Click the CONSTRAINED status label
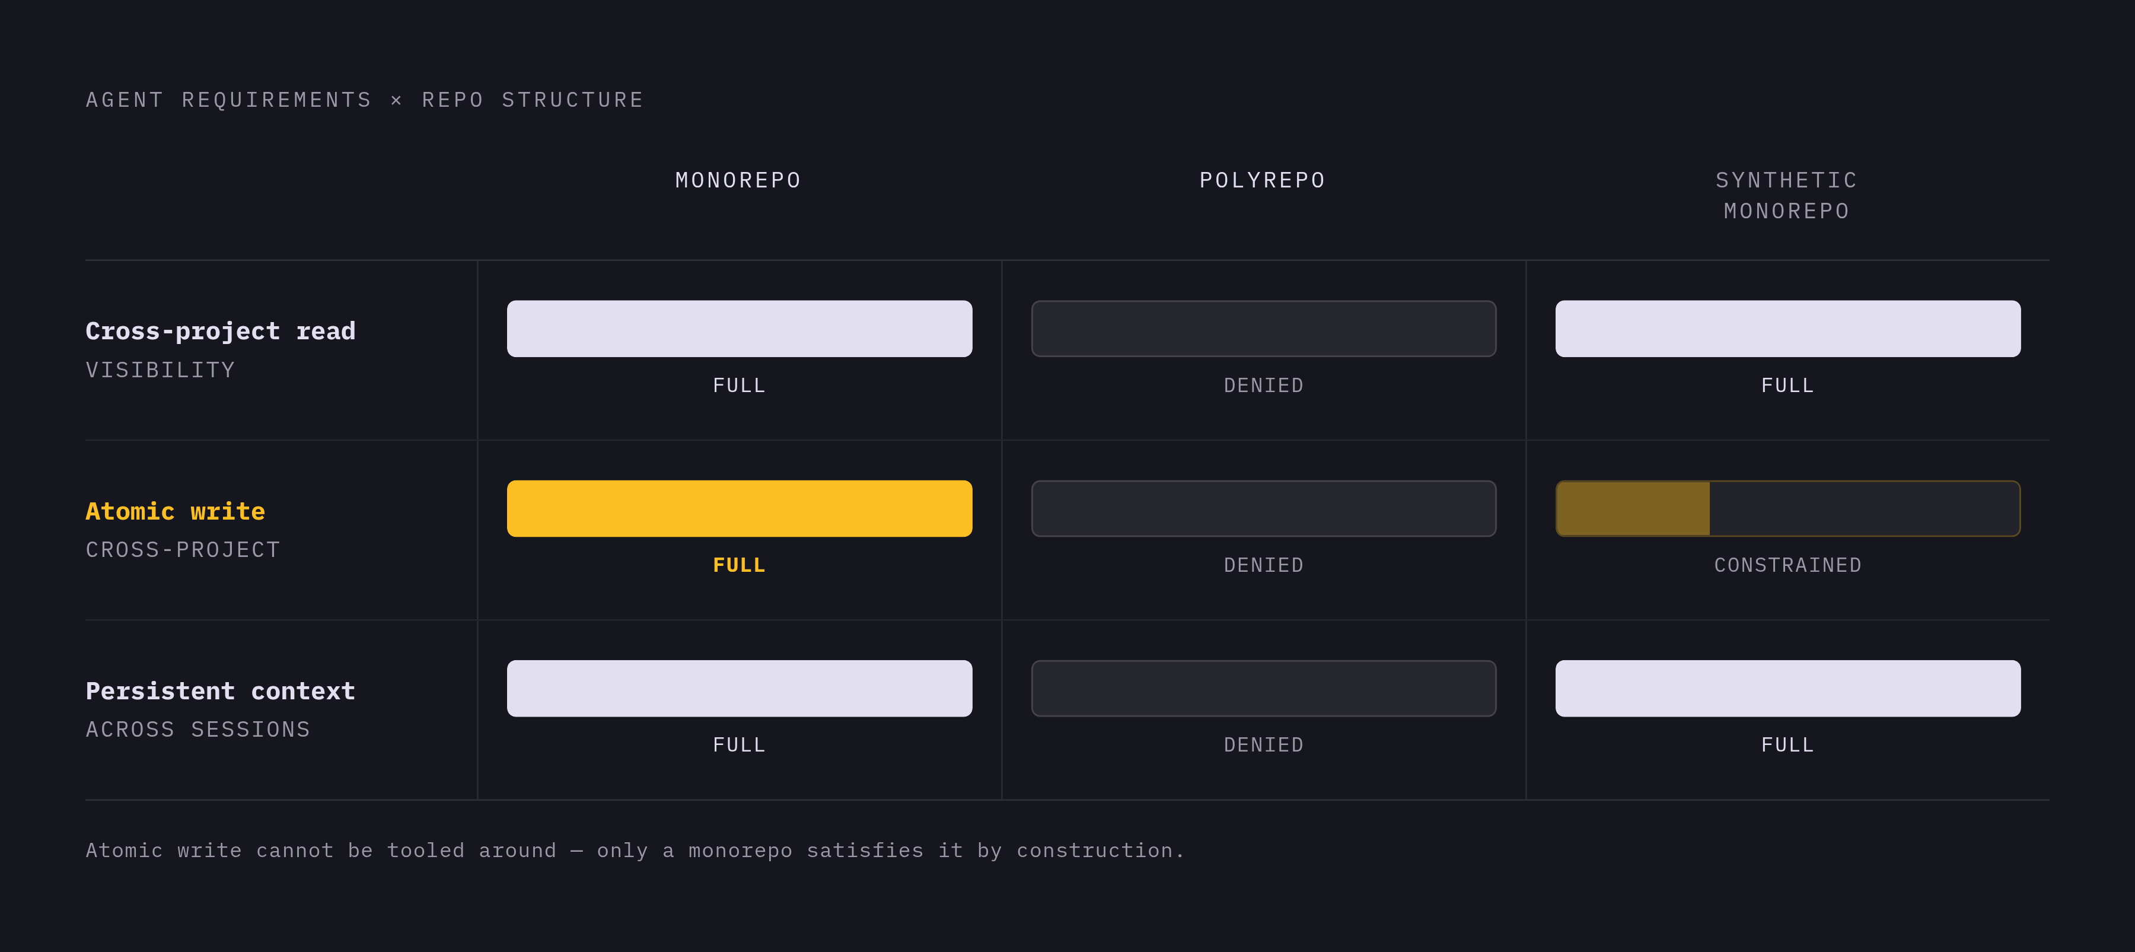Viewport: 2135px width, 952px height. click(1787, 565)
